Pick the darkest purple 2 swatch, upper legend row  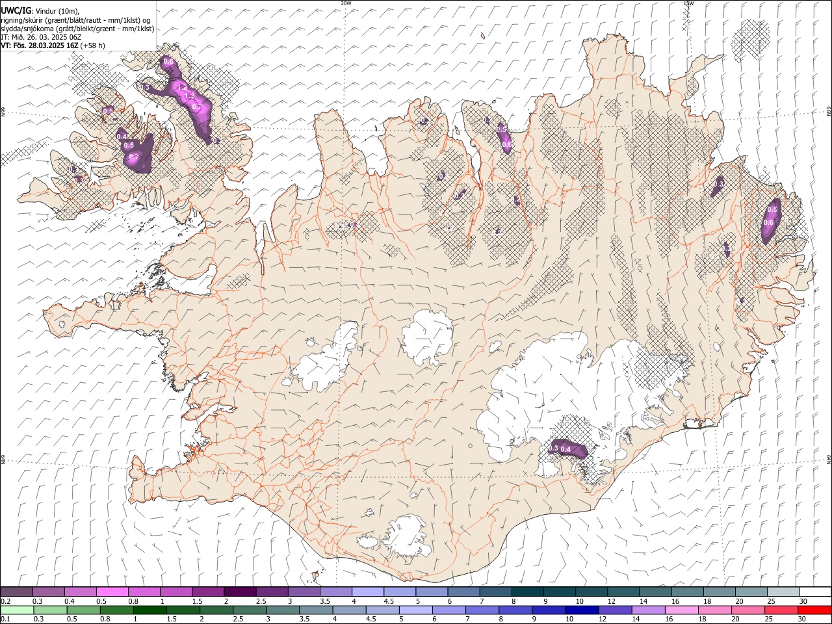240,592
